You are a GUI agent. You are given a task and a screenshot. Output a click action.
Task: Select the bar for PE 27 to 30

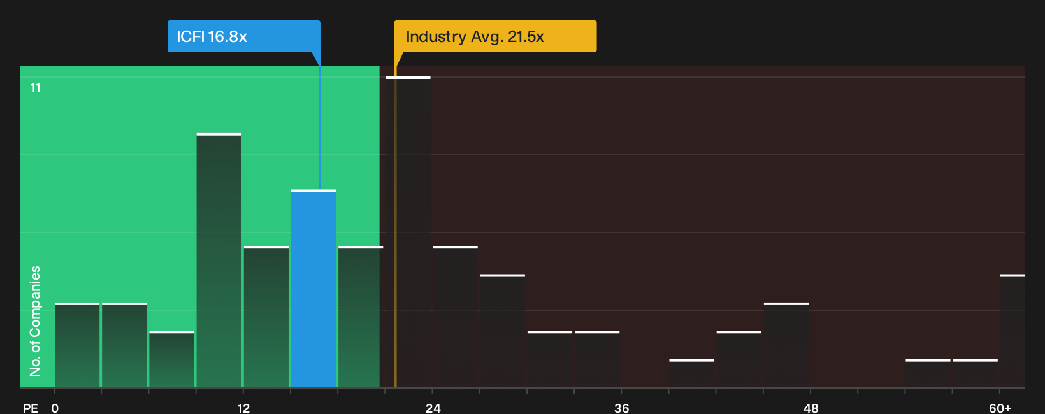503,331
